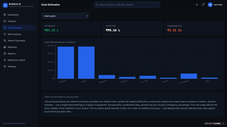This screenshot has height=127, width=227.
Task: Click the ₹40.00 L axis label
Action: [x=51, y=45]
